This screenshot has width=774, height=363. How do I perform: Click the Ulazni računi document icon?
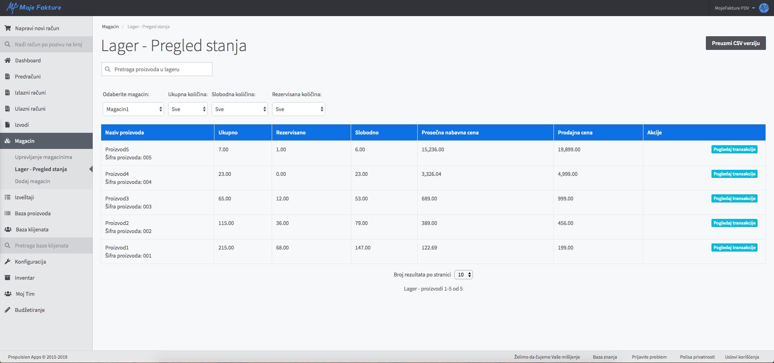coord(7,109)
